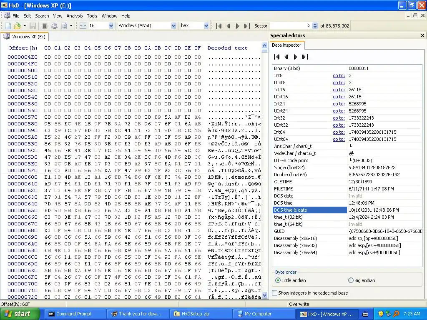Viewport: 427px width, 320px height.
Task: Open the Window menu
Action: [x=109, y=16]
